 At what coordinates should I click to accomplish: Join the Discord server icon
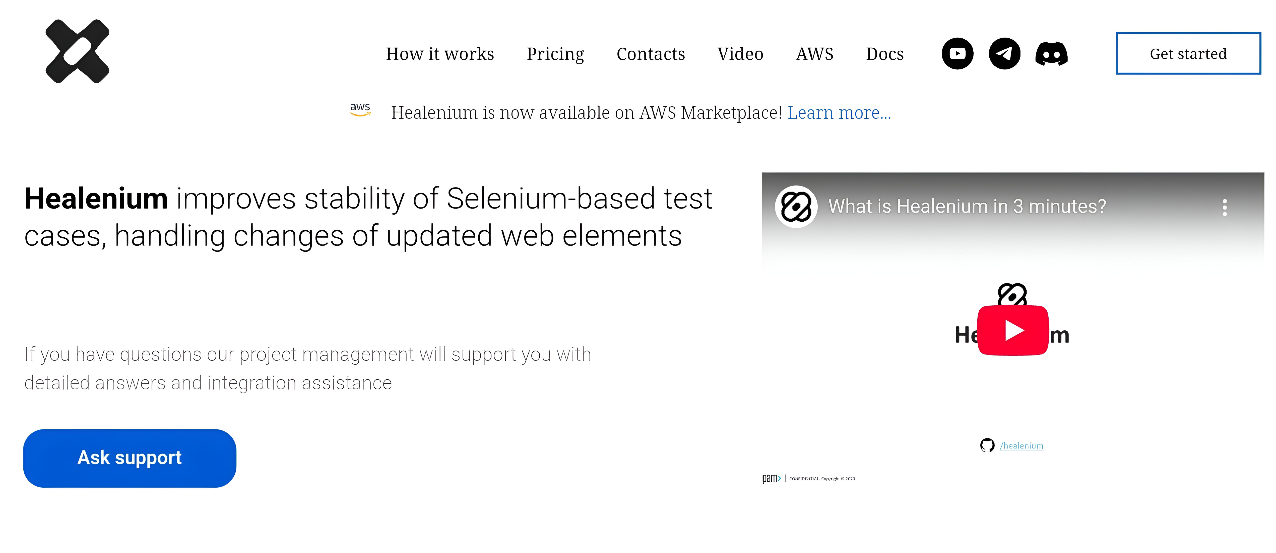(x=1052, y=53)
